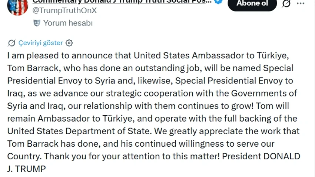Screen dimensions: 315x177
Task: Click the mask icon beside Yorum hesabı
Action: point(37,23)
